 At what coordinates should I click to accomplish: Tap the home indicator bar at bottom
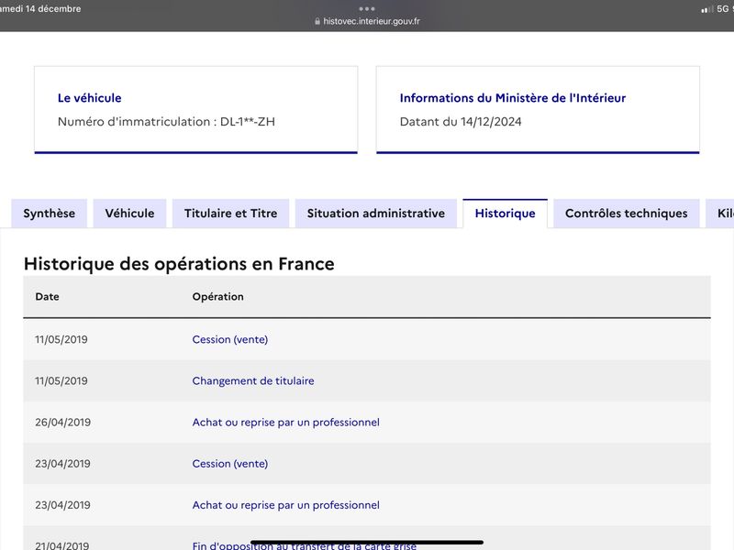click(366, 543)
